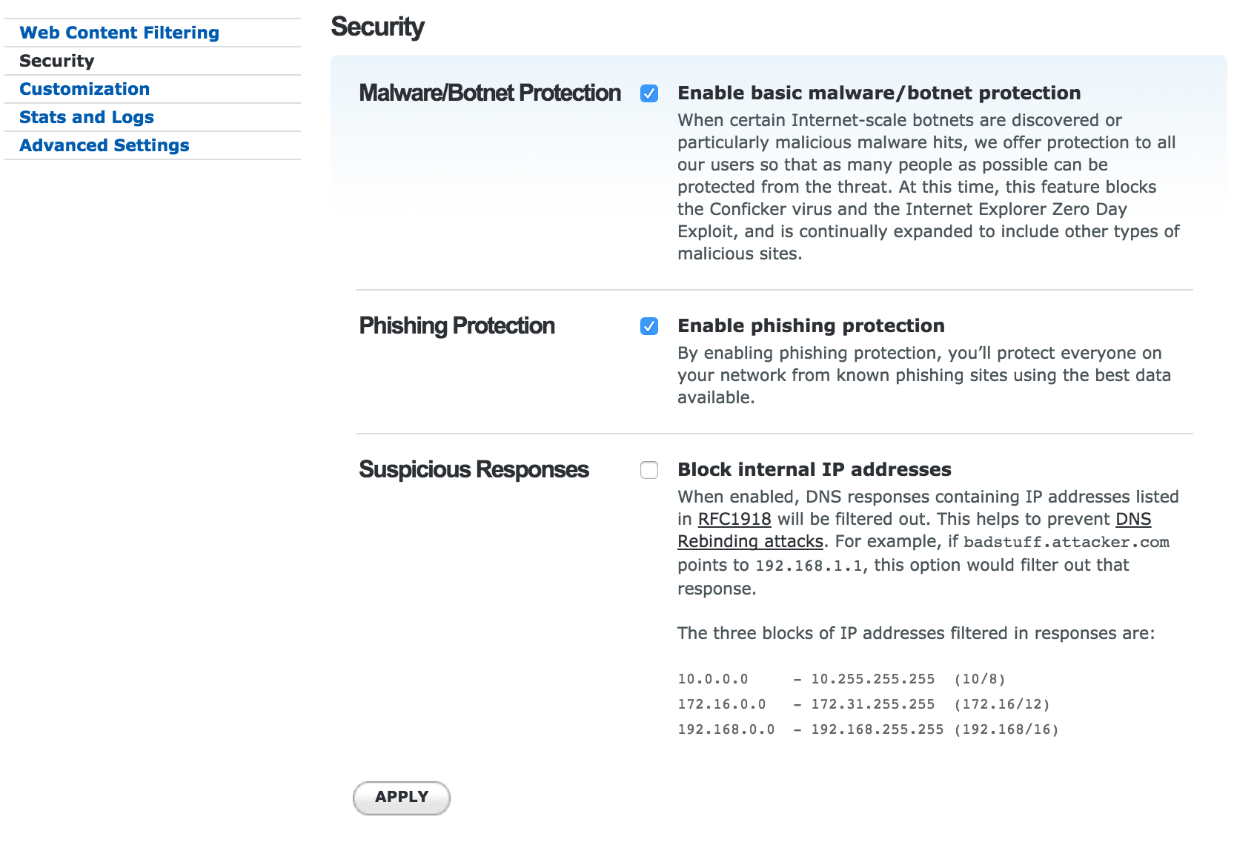Open Stats and Logs
The image size is (1254, 851).
coord(87,117)
